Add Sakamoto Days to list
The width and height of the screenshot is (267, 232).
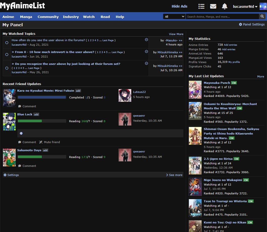click(x=45, y=150)
